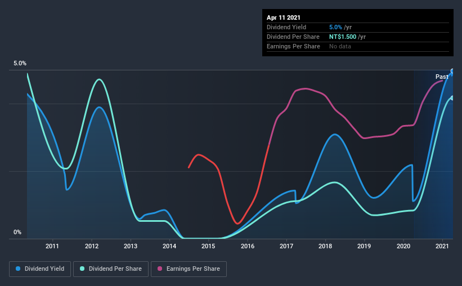Click the Dividend Yield endpoint marker circle
The image size is (462, 286).
pos(452,71)
